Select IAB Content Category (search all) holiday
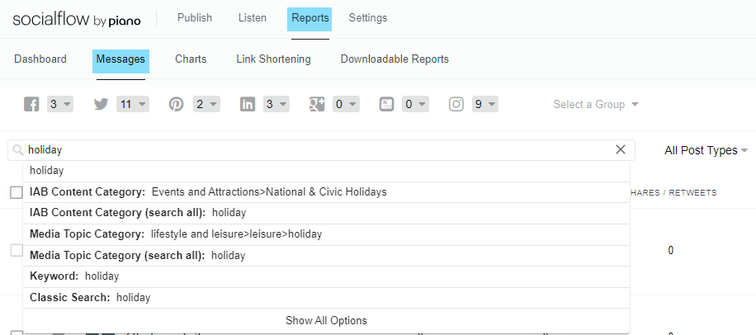This screenshot has height=335, width=756. 326,213
